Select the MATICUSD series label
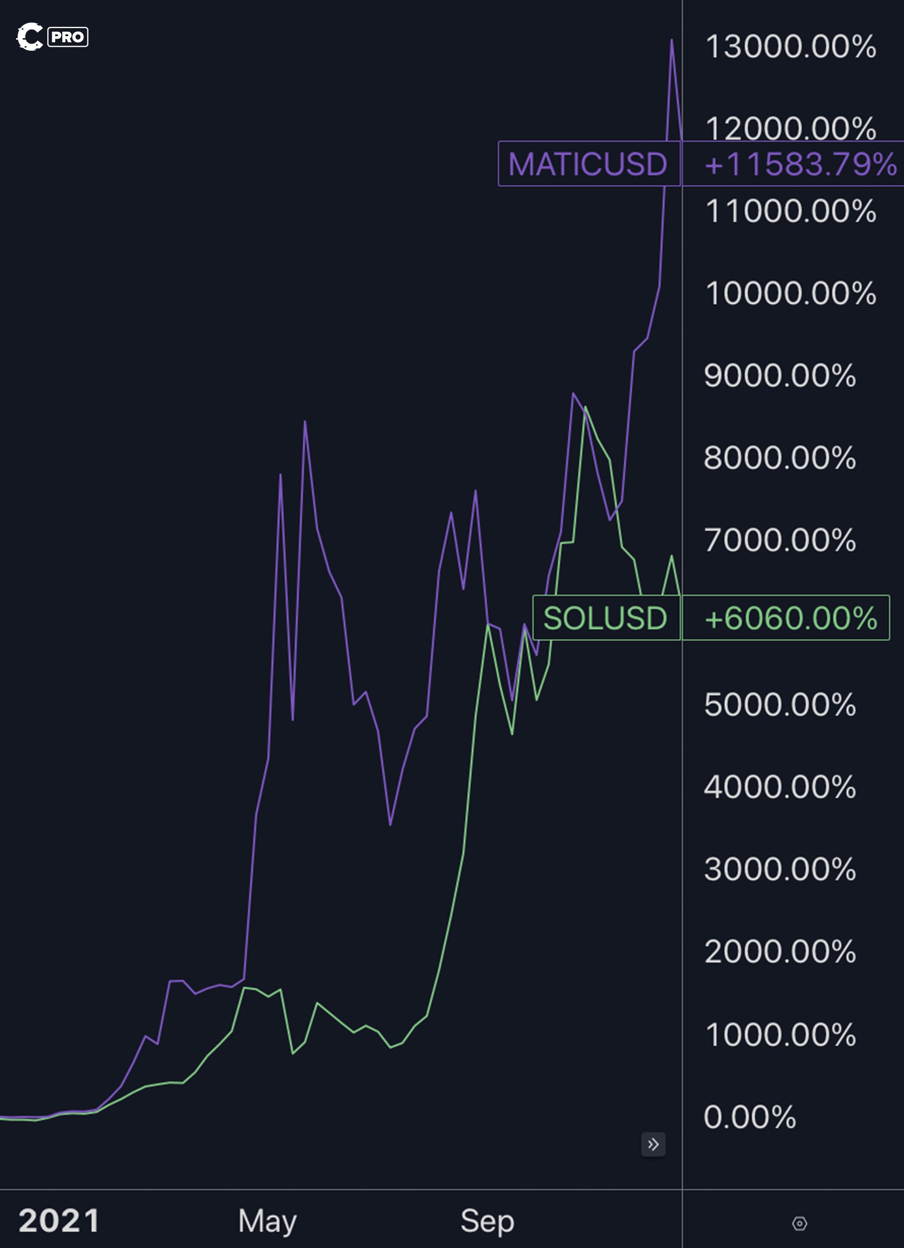Image resolution: width=904 pixels, height=1248 pixels. pyautogui.click(x=589, y=164)
